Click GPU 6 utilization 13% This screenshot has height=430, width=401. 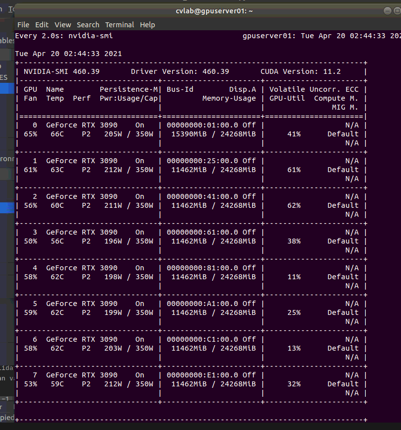[x=294, y=348]
